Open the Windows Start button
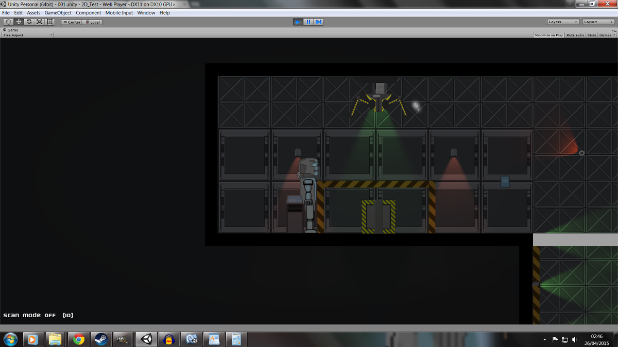Screen dimensions: 618x347 tap(10, 339)
